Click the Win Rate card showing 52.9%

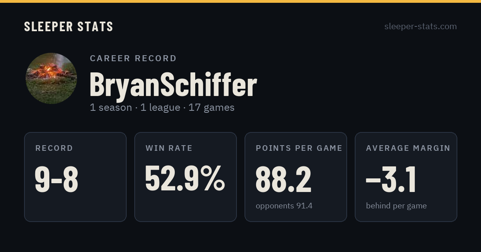click(186, 177)
